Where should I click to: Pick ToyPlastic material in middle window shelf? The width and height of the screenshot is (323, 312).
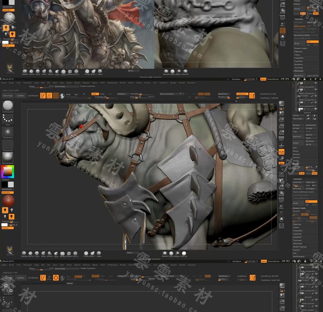coord(171,253)
